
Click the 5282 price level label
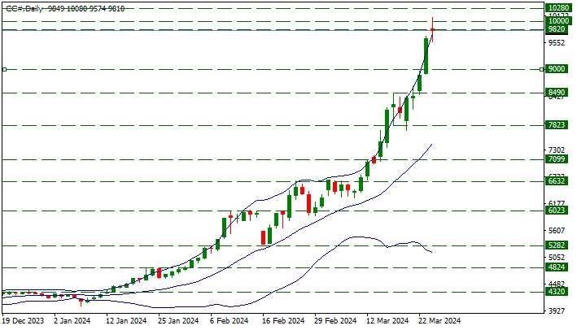tap(556, 245)
